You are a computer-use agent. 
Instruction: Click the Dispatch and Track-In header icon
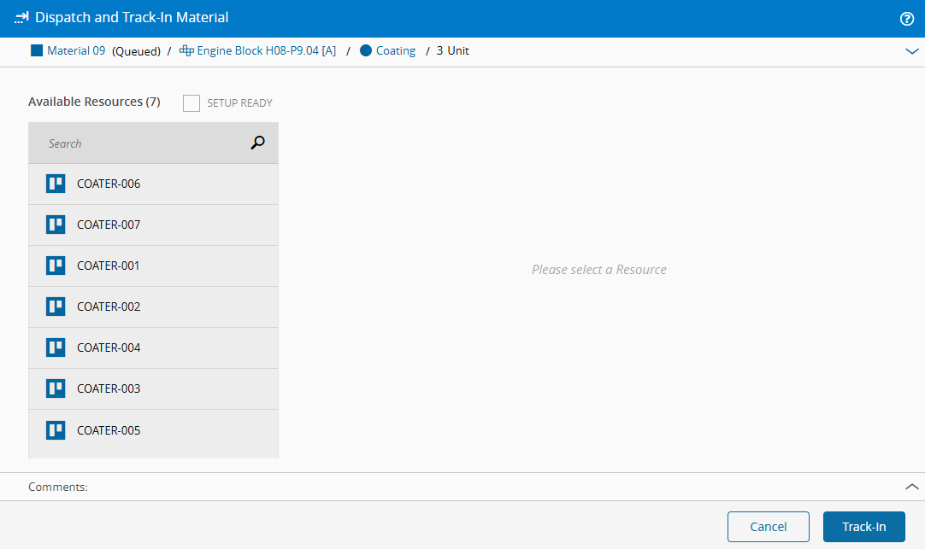(21, 18)
